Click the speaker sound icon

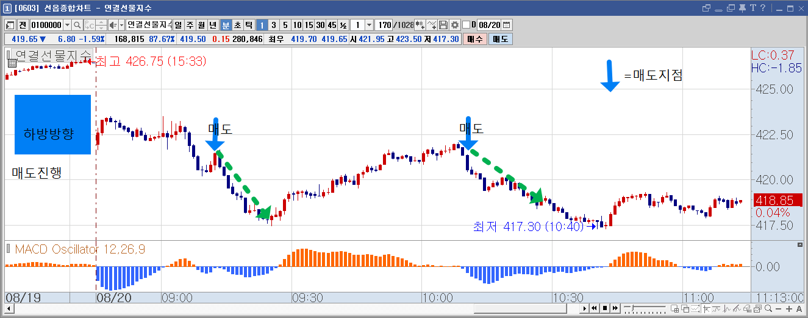pos(113,25)
